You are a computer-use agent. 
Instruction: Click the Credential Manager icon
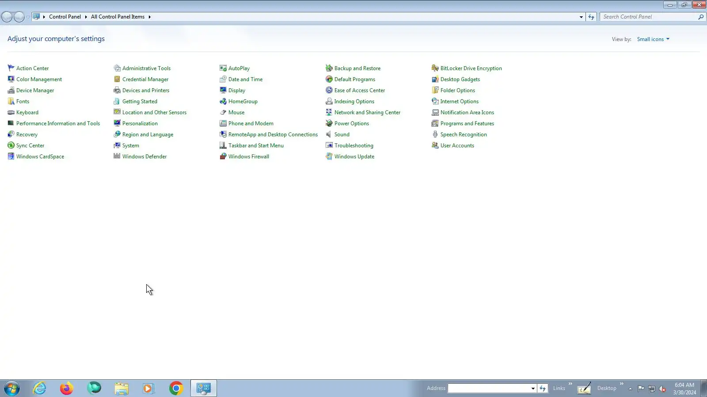[x=117, y=79]
